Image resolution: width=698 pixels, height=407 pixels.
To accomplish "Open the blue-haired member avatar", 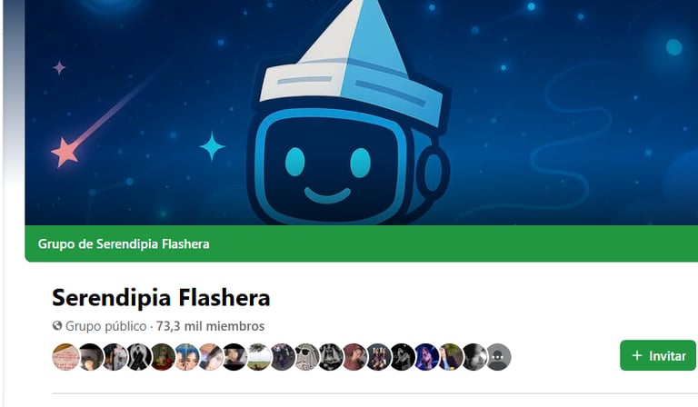I will [x=186, y=357].
